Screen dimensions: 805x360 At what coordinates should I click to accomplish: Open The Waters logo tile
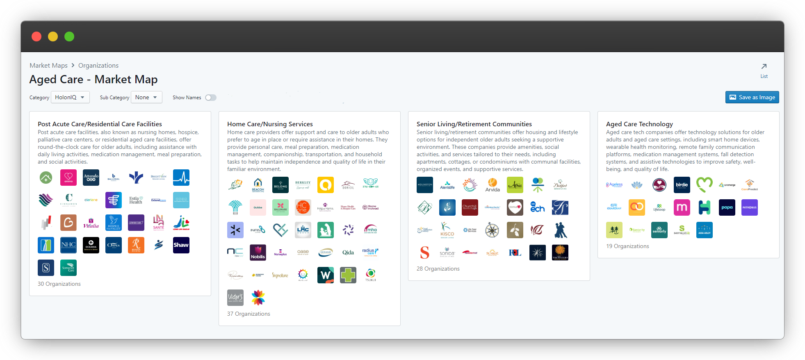[x=560, y=253]
